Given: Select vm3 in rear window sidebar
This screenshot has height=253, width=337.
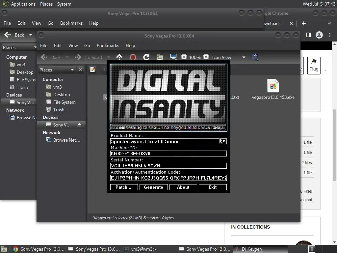Looking at the screenshot, I should pos(21,65).
